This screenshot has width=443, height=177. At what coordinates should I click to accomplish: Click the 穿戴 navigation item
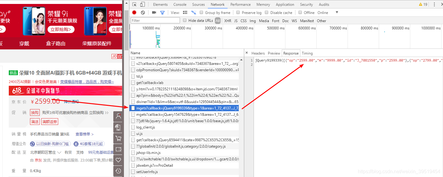24,43
